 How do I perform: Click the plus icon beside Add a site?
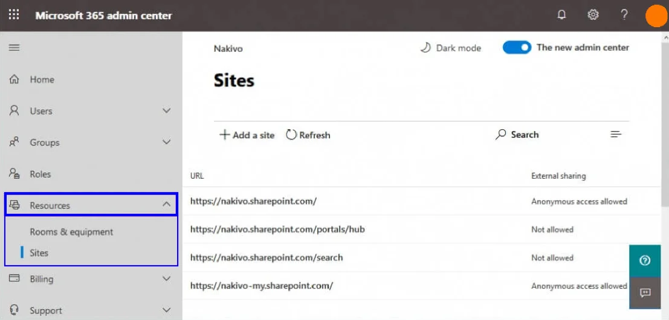224,135
